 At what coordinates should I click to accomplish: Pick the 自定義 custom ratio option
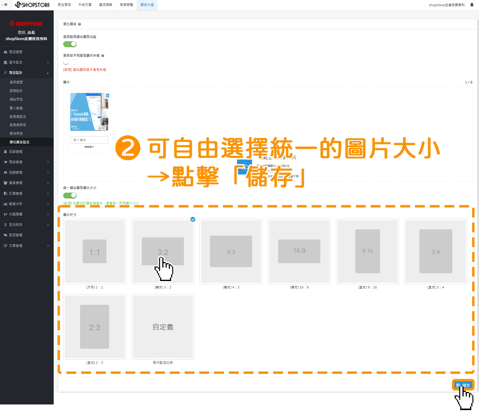(x=163, y=327)
